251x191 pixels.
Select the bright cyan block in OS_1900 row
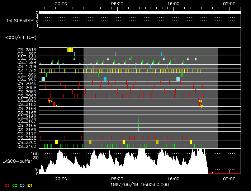tap(105, 79)
